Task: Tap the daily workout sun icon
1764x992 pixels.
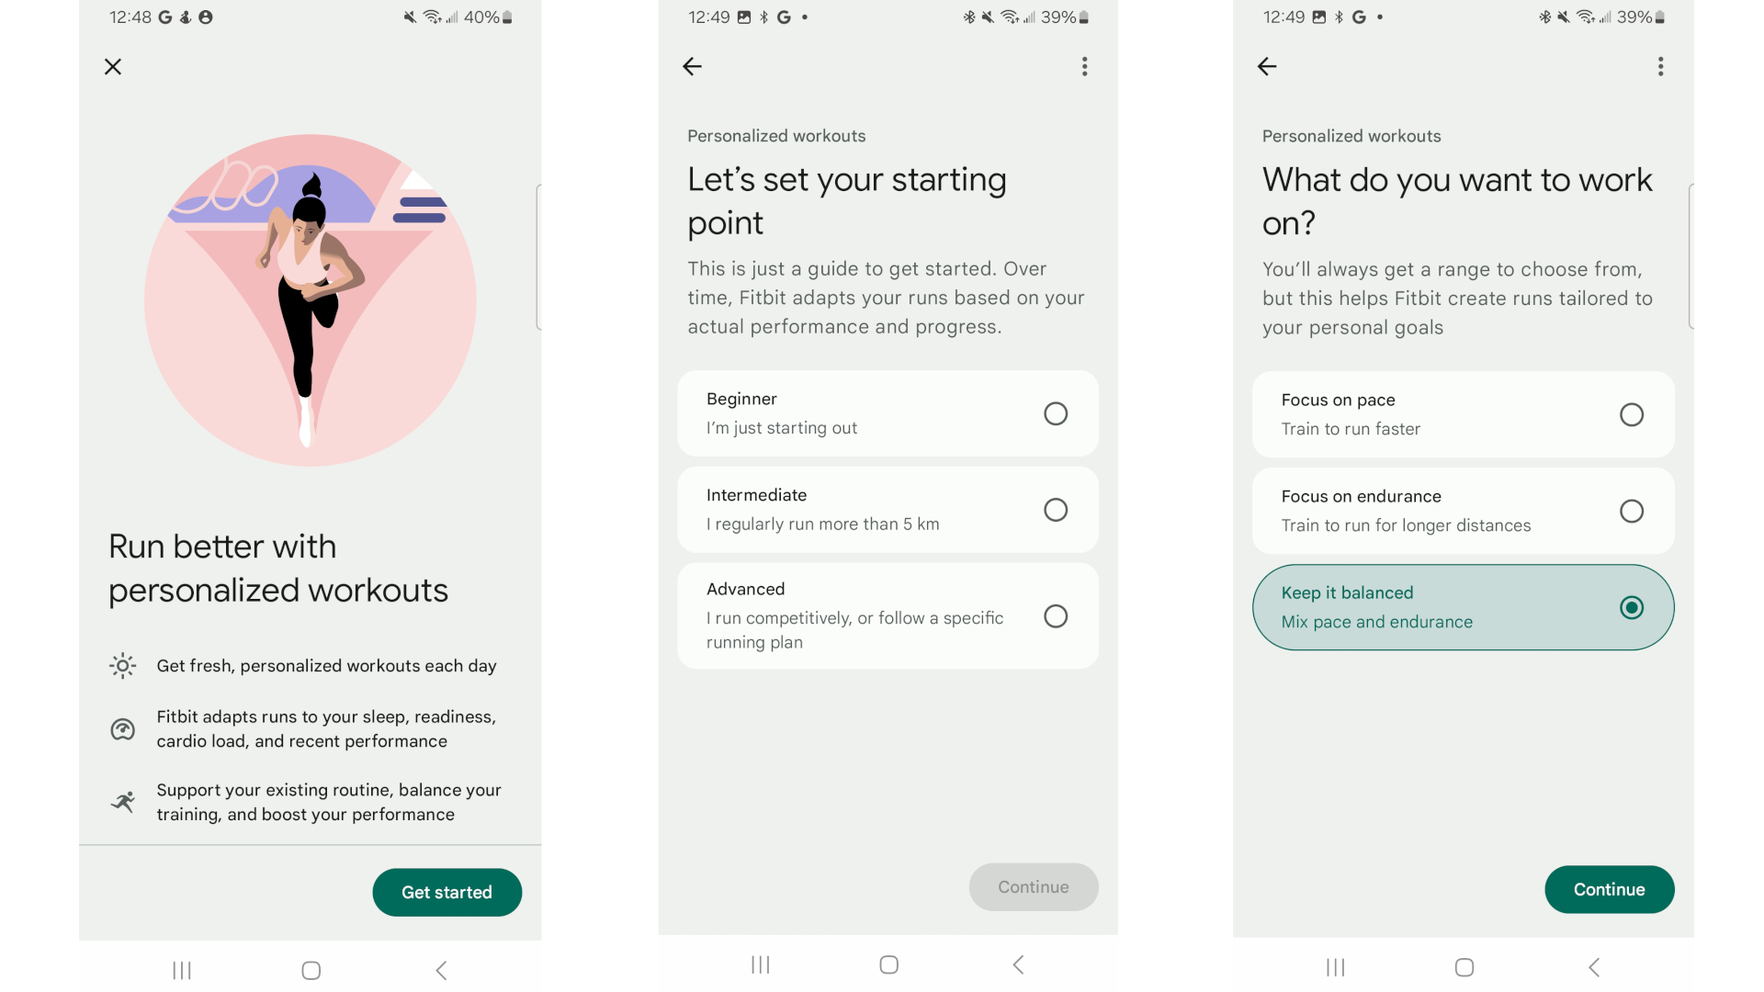Action: tap(122, 665)
